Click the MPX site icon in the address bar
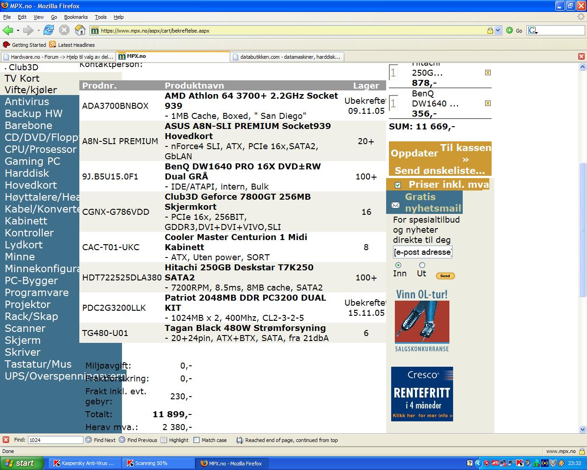 (95, 31)
